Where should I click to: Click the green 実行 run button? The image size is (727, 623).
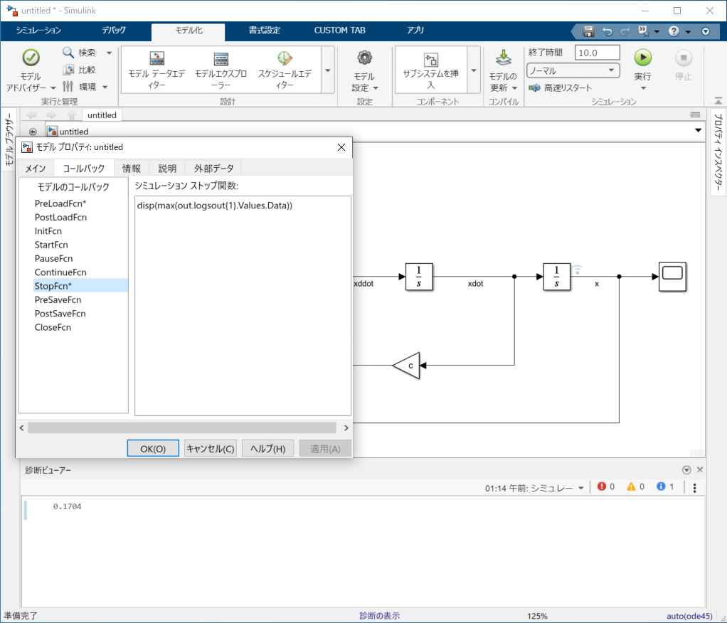[642, 58]
